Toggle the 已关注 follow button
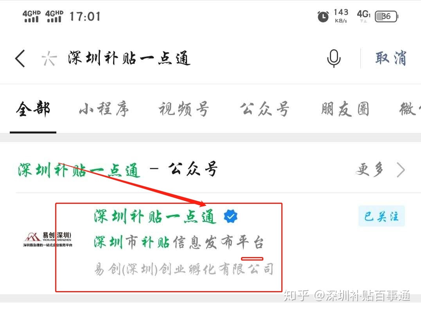This screenshot has width=421, height=313. pyautogui.click(x=381, y=216)
